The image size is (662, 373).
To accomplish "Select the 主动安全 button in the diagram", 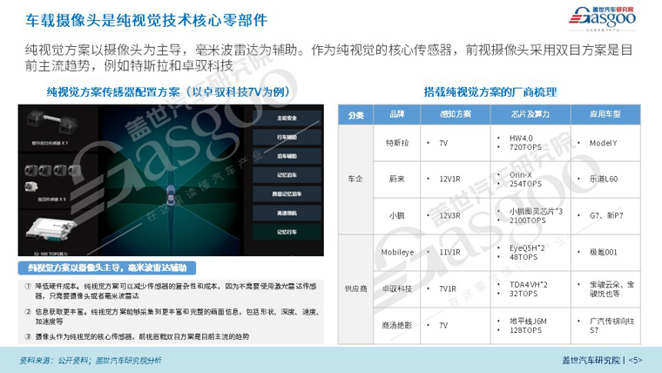I will 287,119.
